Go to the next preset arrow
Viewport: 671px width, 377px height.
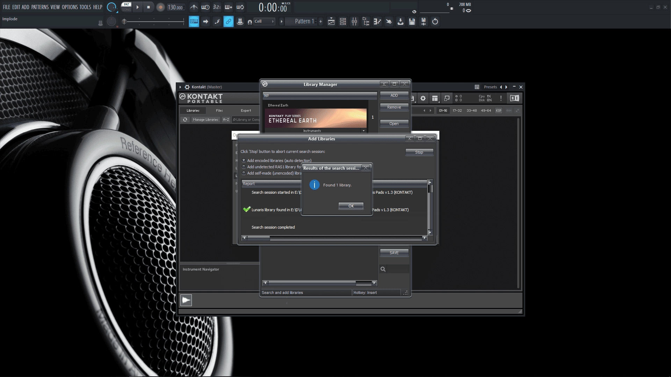(506, 87)
